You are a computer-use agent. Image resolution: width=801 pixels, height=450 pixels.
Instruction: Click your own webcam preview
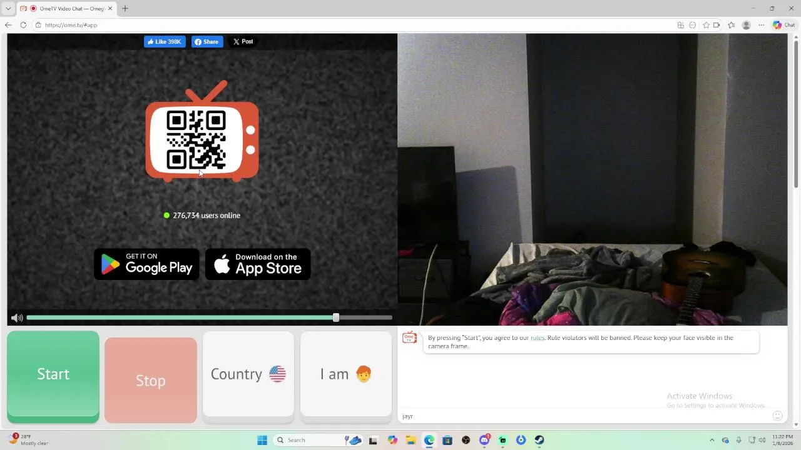[593, 179]
